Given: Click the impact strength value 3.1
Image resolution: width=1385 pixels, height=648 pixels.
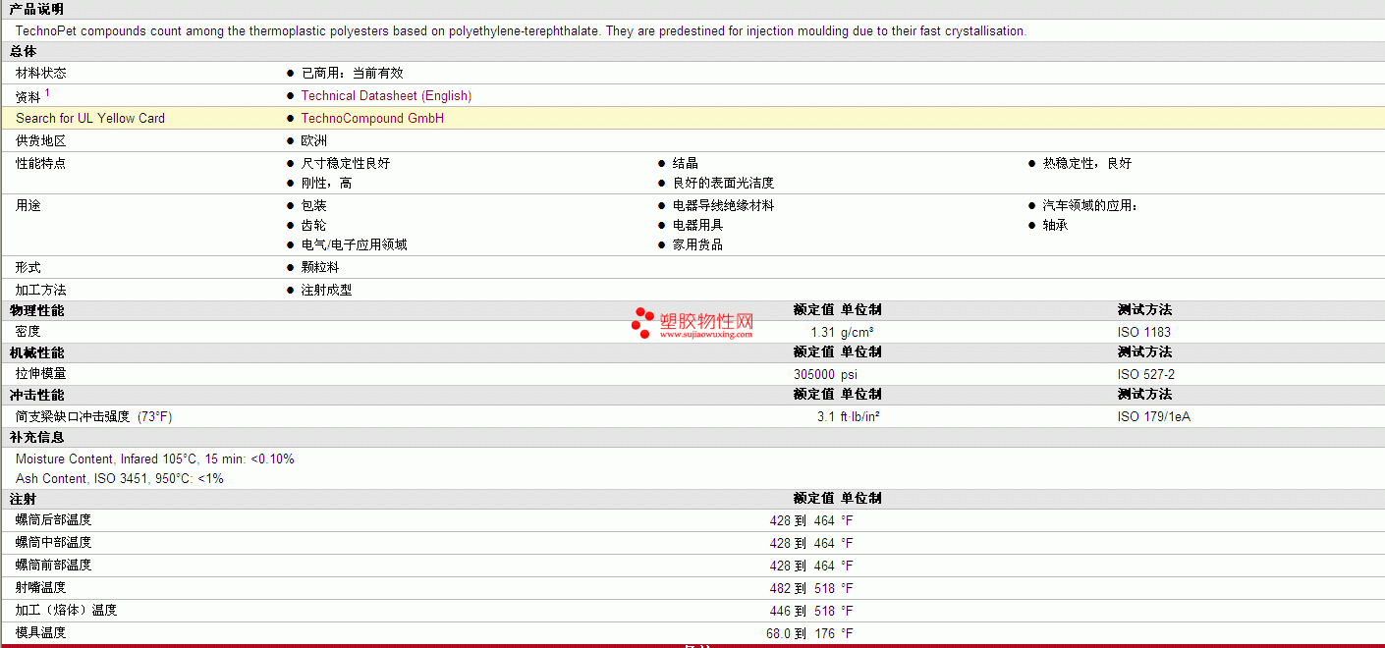Looking at the screenshot, I should point(826,417).
